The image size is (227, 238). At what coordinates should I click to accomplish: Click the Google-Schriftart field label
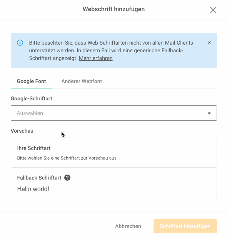[31, 98]
